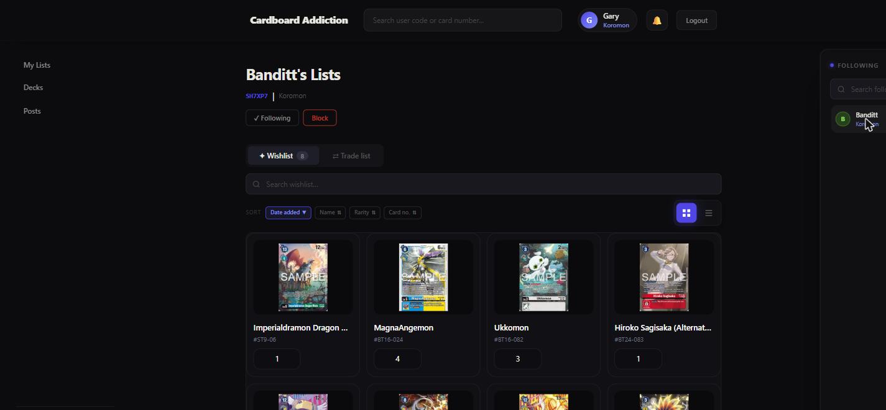Go to Posts page

pos(32,111)
